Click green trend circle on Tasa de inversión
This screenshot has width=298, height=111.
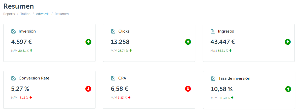288,89
